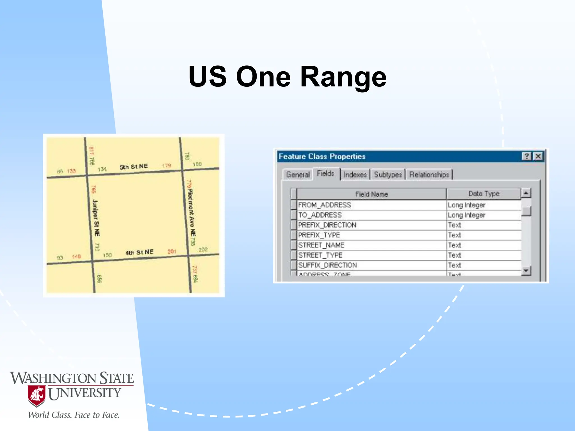Select the Fields tab
Viewport: 575px width, 431px height.
tap(326, 174)
